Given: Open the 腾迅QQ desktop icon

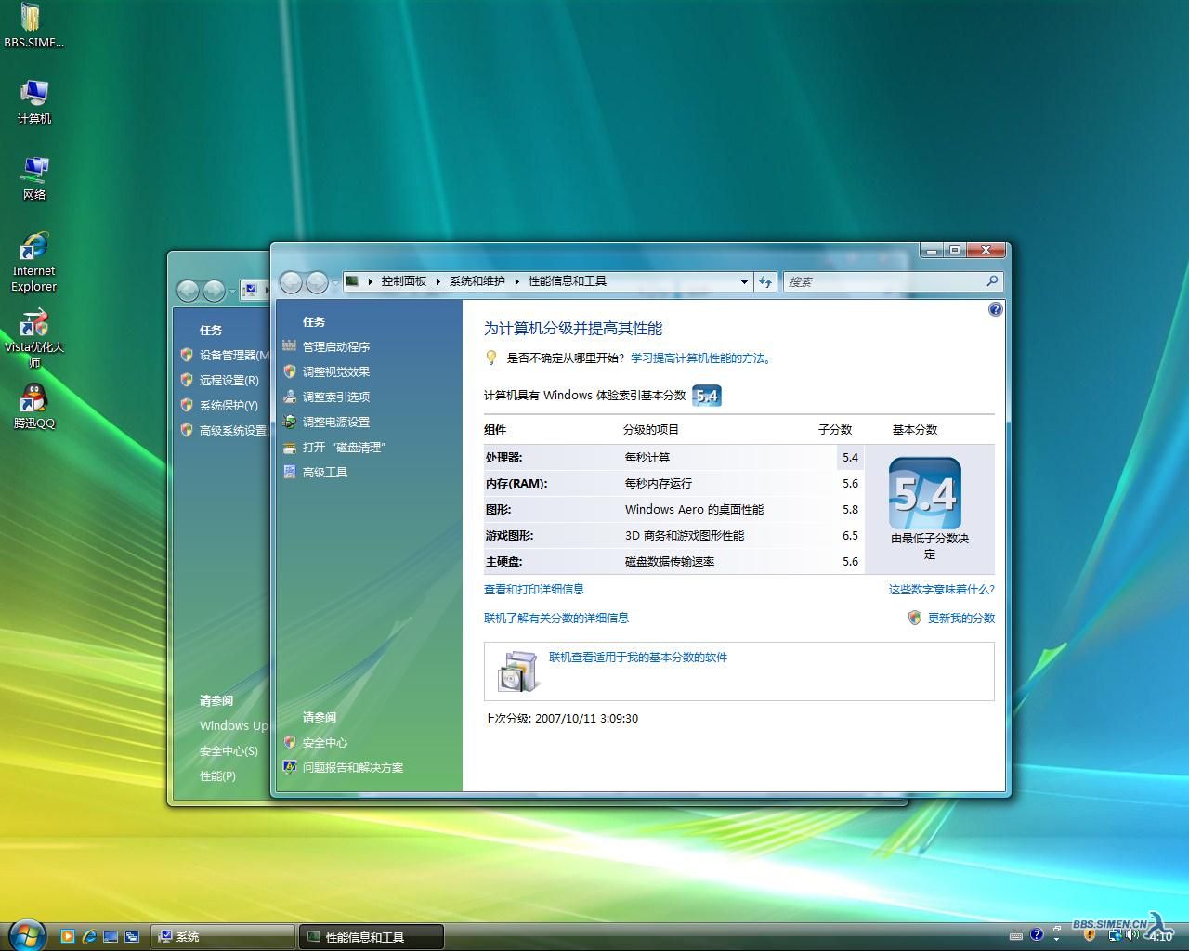Looking at the screenshot, I should coord(34,406).
